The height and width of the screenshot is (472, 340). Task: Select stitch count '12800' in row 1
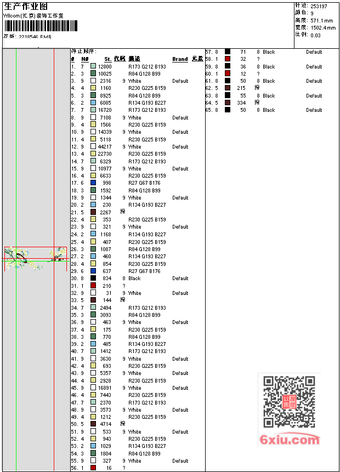click(105, 66)
